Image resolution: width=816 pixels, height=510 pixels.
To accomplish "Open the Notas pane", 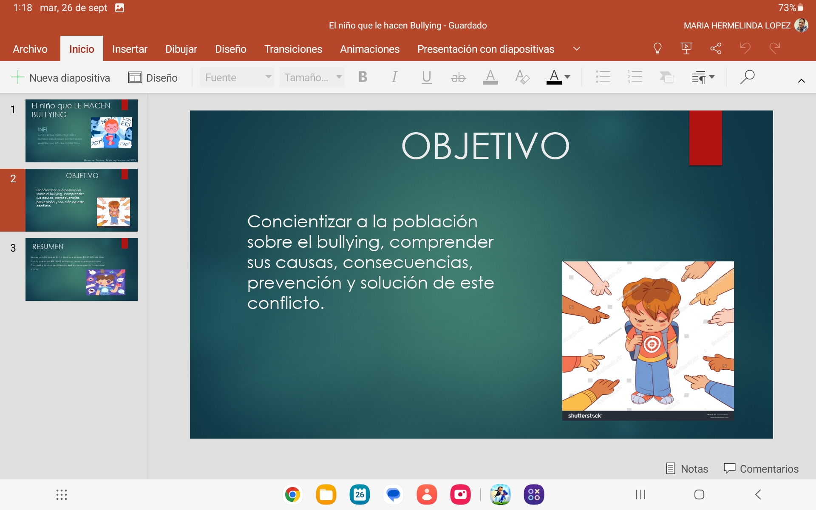I will point(687,469).
